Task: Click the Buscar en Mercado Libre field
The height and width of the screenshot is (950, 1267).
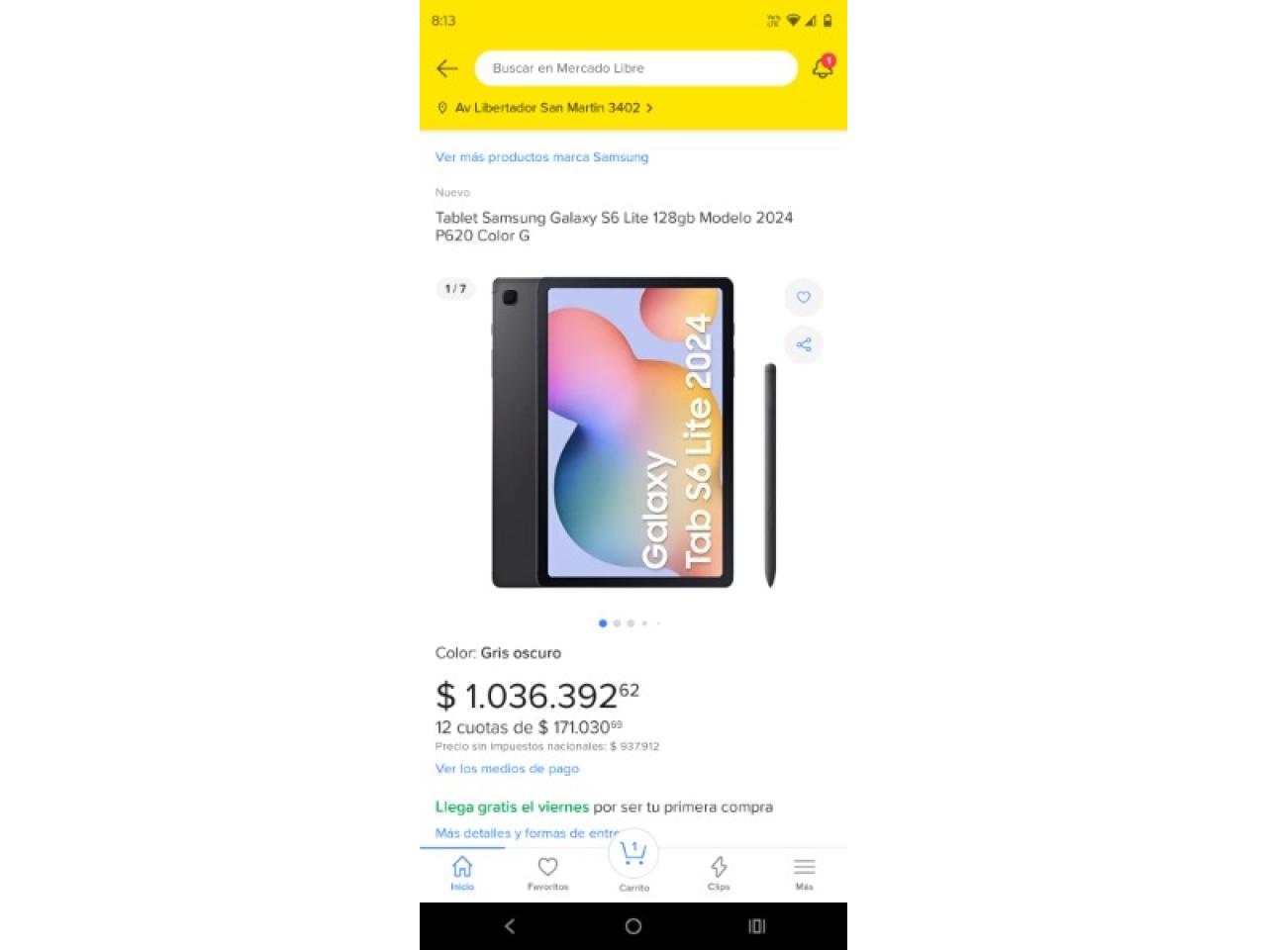Action: (636, 68)
